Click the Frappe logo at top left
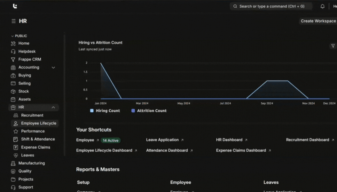Screen dimensions: 337x192 point(15,6)
